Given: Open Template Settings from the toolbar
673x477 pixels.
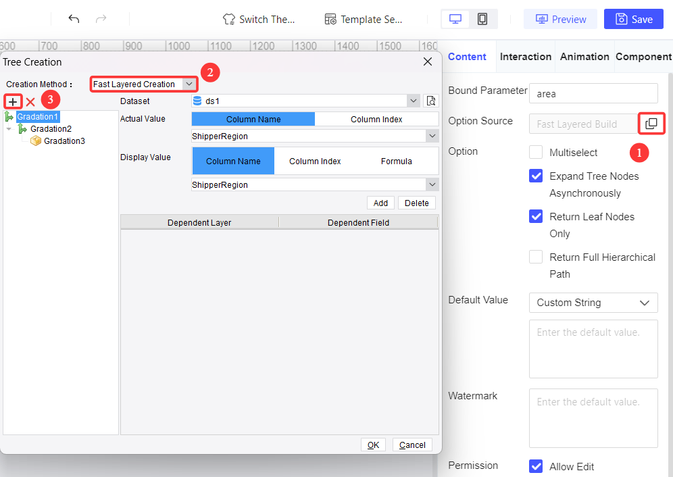Looking at the screenshot, I should click(363, 19).
